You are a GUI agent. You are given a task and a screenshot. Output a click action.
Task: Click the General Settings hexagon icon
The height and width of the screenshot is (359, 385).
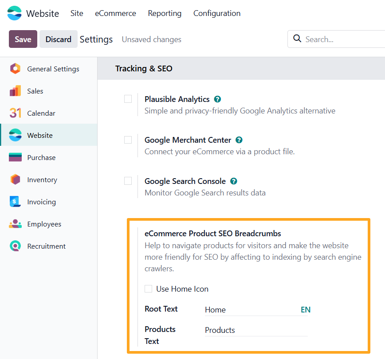click(15, 69)
